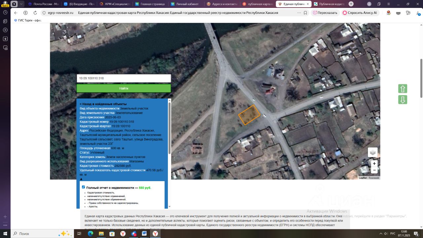Open Word from the taskbar
The width and height of the screenshot is (423, 238).
pyautogui.click(x=144, y=234)
